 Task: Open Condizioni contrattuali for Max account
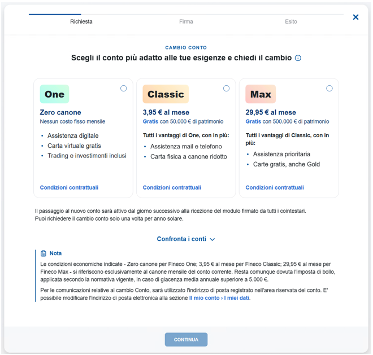[x=275, y=187]
